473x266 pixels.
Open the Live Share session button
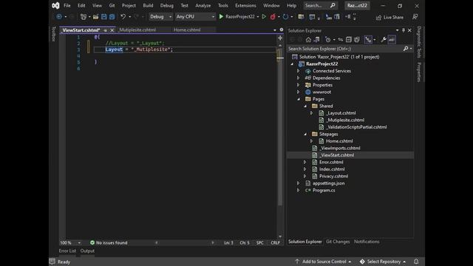389,17
